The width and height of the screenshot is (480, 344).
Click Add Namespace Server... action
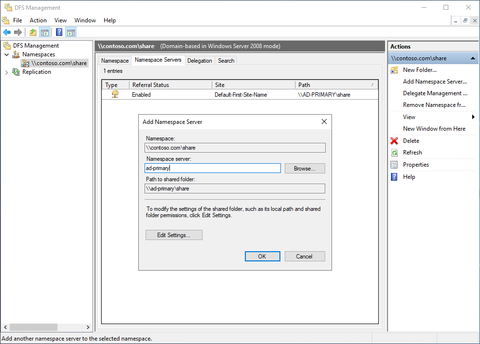435,82
